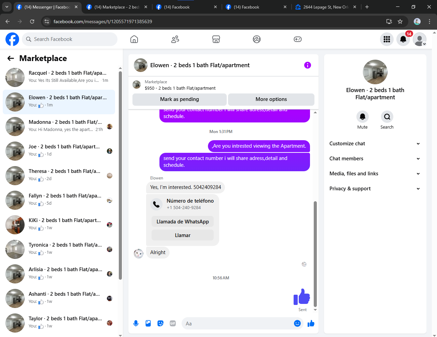Click the Llamar button
The width and height of the screenshot is (437, 337).
click(x=183, y=235)
